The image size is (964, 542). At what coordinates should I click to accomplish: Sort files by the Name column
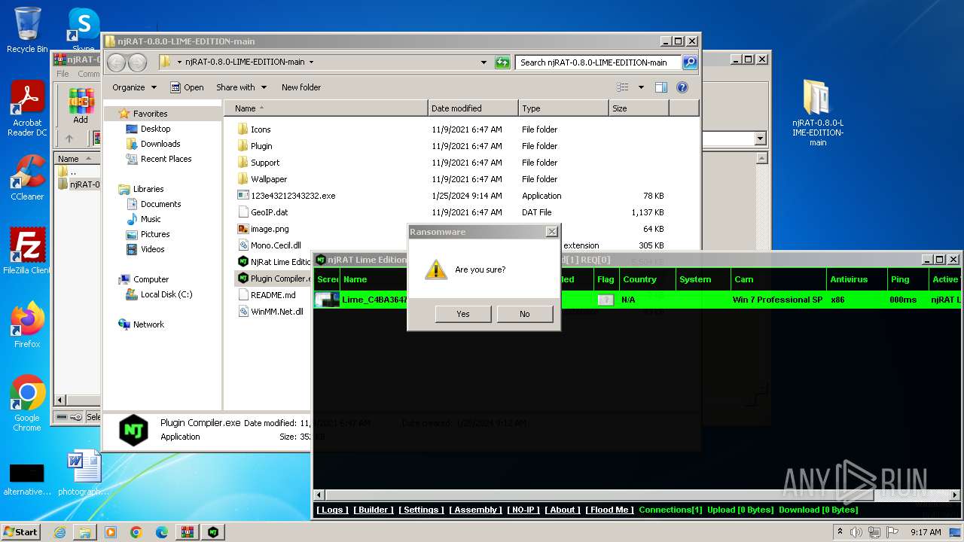326,108
